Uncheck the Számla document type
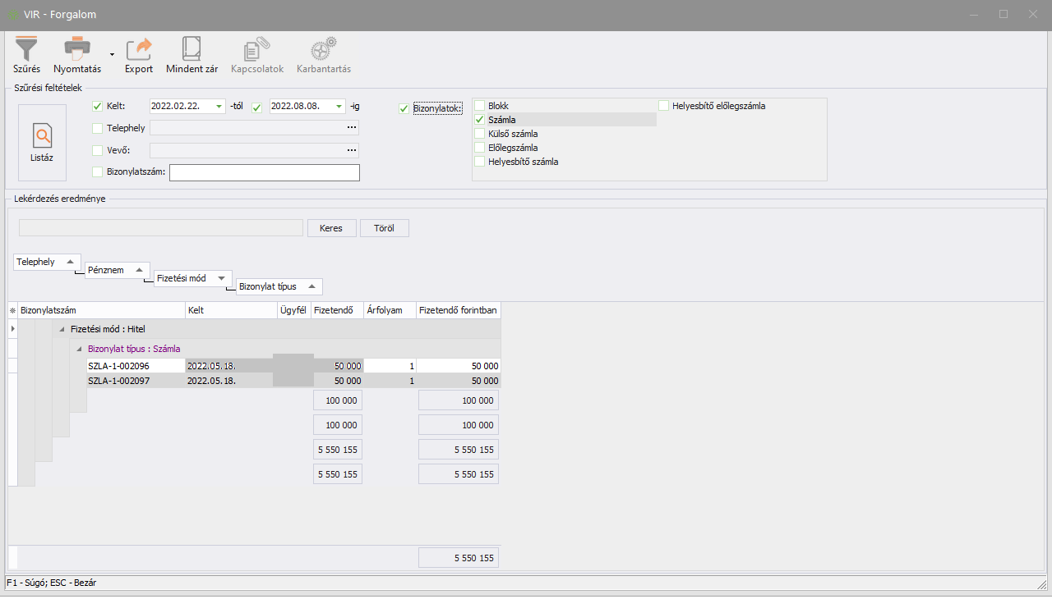This screenshot has width=1052, height=599. click(x=480, y=120)
